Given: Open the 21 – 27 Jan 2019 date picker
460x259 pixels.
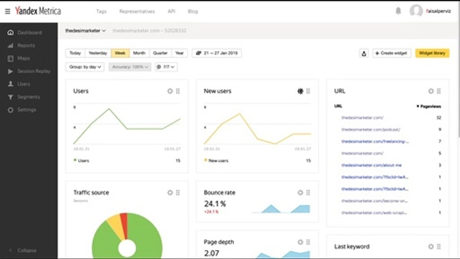Looking at the screenshot, I should pos(217,53).
